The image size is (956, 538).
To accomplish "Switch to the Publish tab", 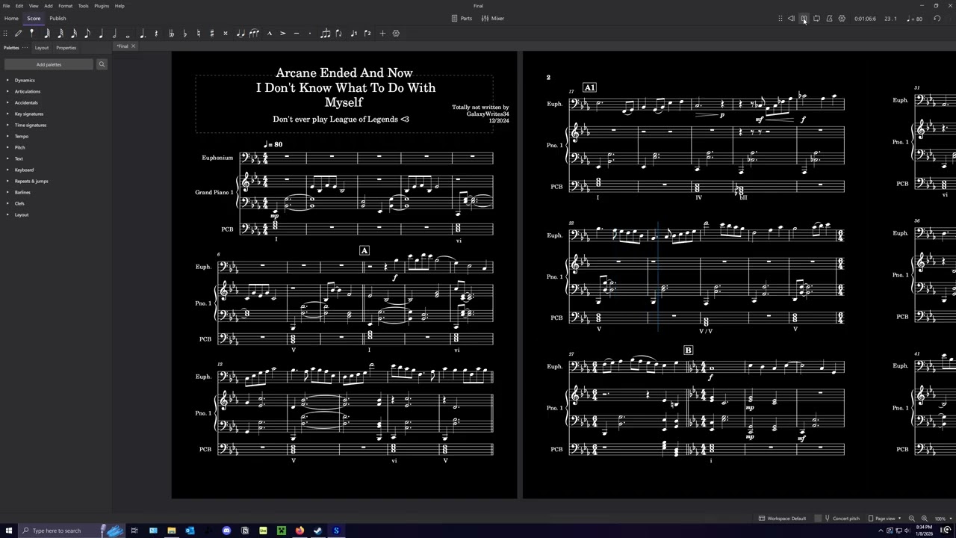I will [58, 18].
